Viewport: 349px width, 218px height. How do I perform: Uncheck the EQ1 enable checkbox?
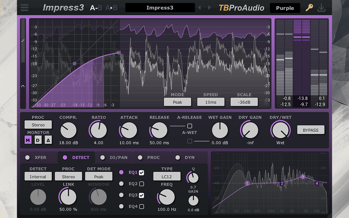(141, 172)
